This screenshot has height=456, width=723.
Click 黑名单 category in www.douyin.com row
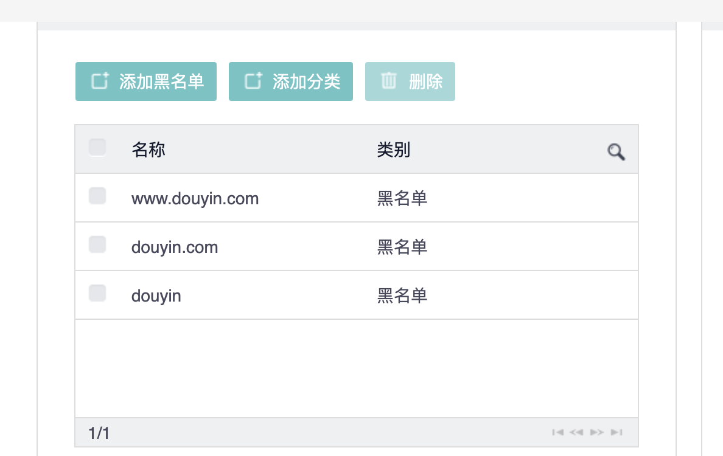[x=402, y=199]
